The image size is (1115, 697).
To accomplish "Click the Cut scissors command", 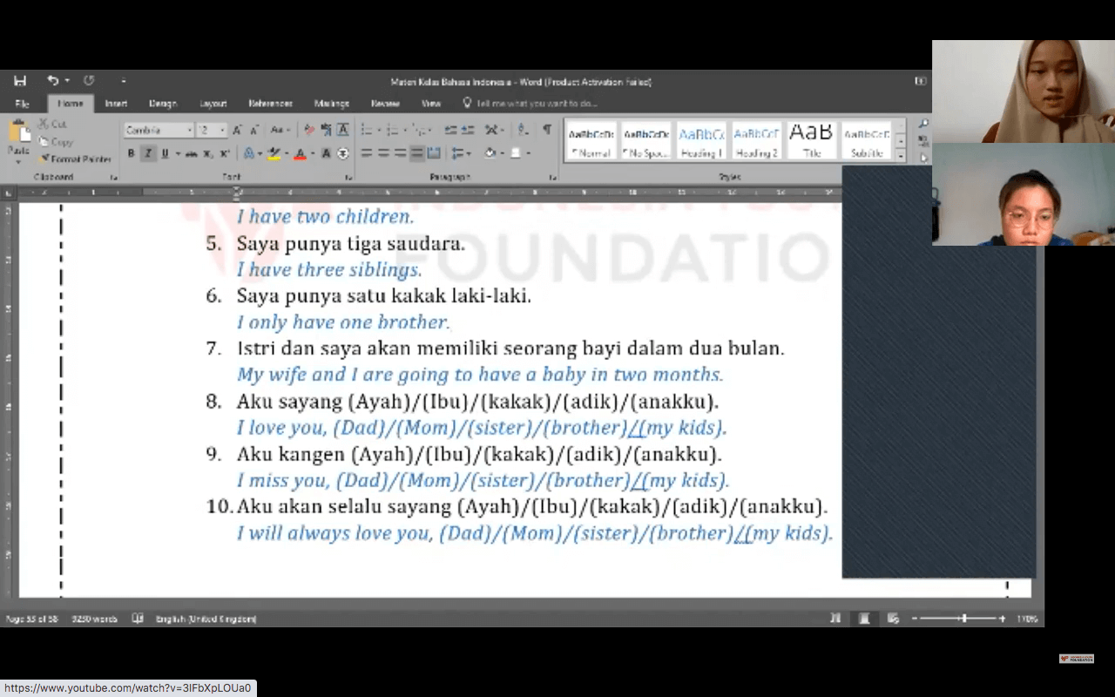I will pos(52,124).
